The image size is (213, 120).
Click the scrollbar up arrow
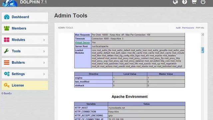click(x=202, y=34)
